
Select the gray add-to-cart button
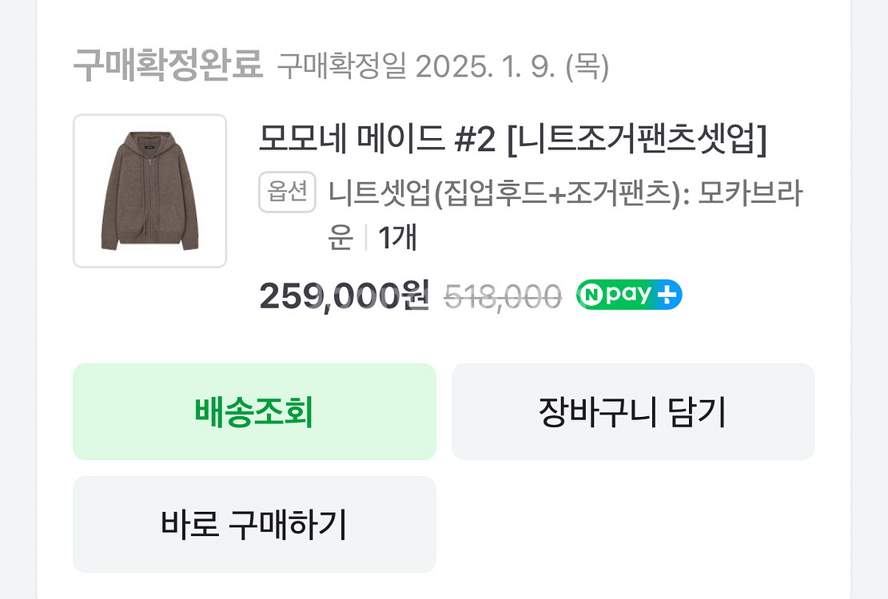coord(634,412)
